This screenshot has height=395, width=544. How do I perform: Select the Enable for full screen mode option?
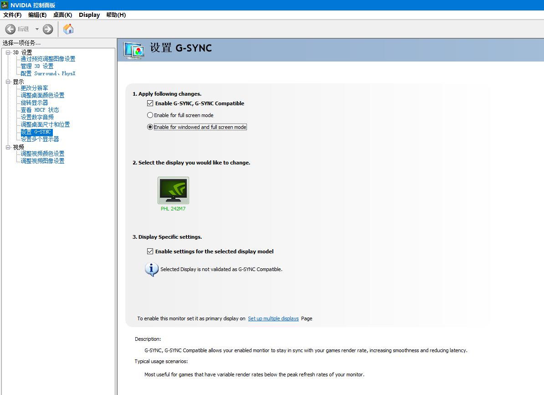150,115
